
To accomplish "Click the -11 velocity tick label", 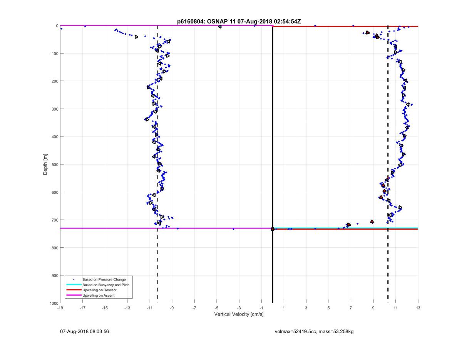I will [x=150, y=308].
